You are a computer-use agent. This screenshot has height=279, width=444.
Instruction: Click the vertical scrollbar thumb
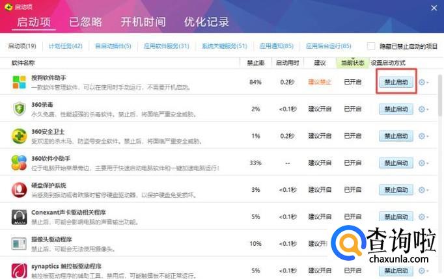[x=440, y=95]
